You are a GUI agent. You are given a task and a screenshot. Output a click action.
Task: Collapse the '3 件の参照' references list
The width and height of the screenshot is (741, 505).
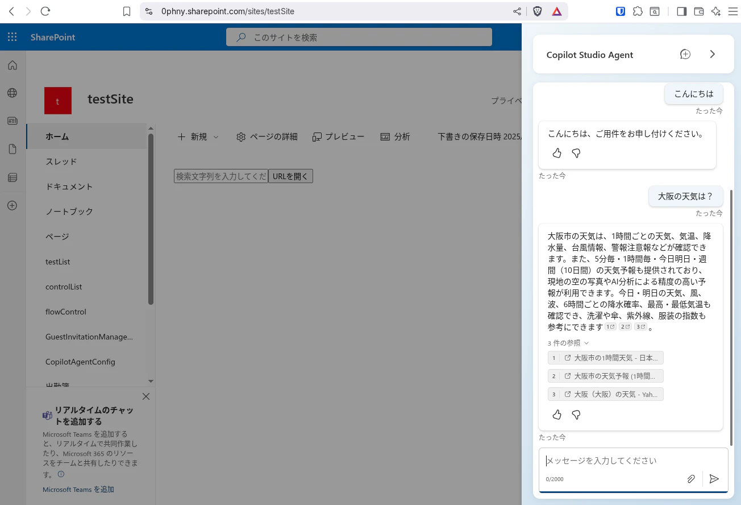pos(568,343)
